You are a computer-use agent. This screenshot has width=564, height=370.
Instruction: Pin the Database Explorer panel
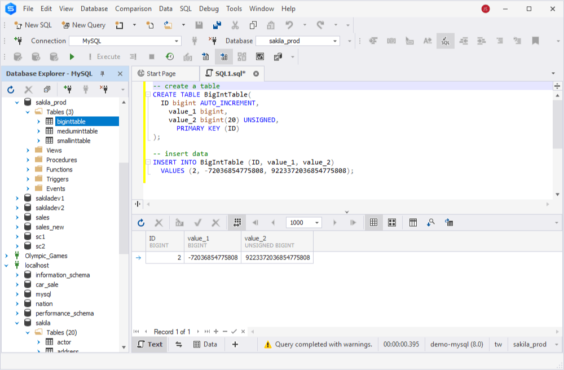pos(103,74)
